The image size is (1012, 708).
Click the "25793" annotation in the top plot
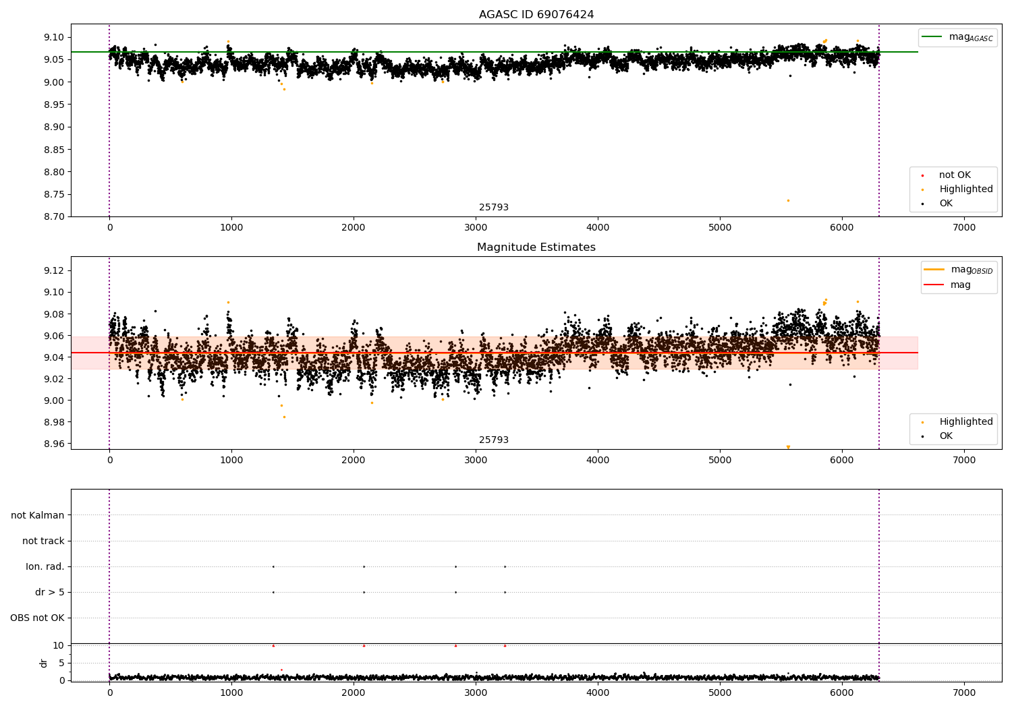[x=494, y=208]
